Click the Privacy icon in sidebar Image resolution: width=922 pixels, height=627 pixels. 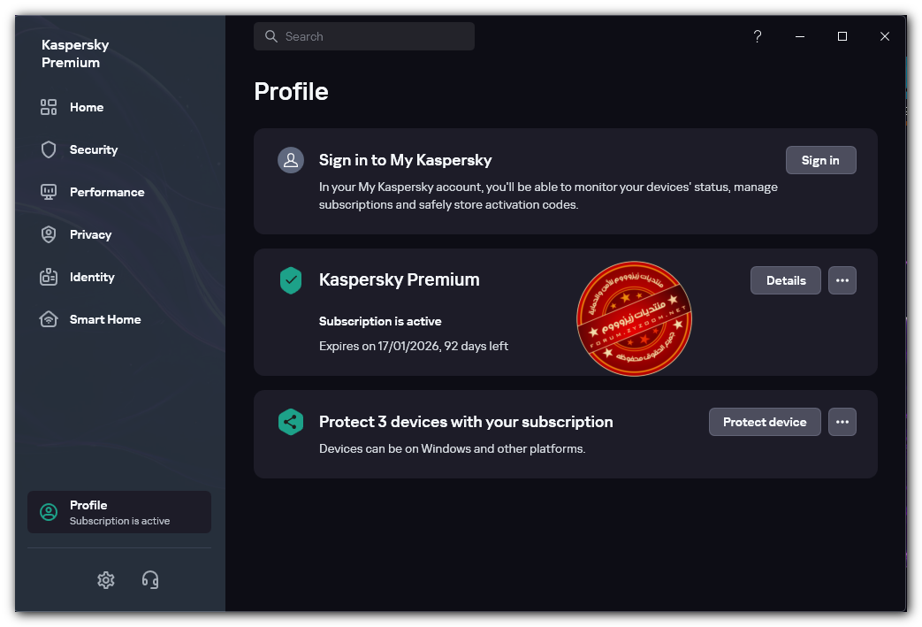(x=49, y=234)
